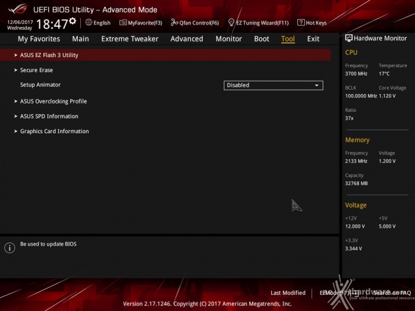Click EzMode(F7) at the bottom
The image size is (415, 311).
(x=339, y=293)
